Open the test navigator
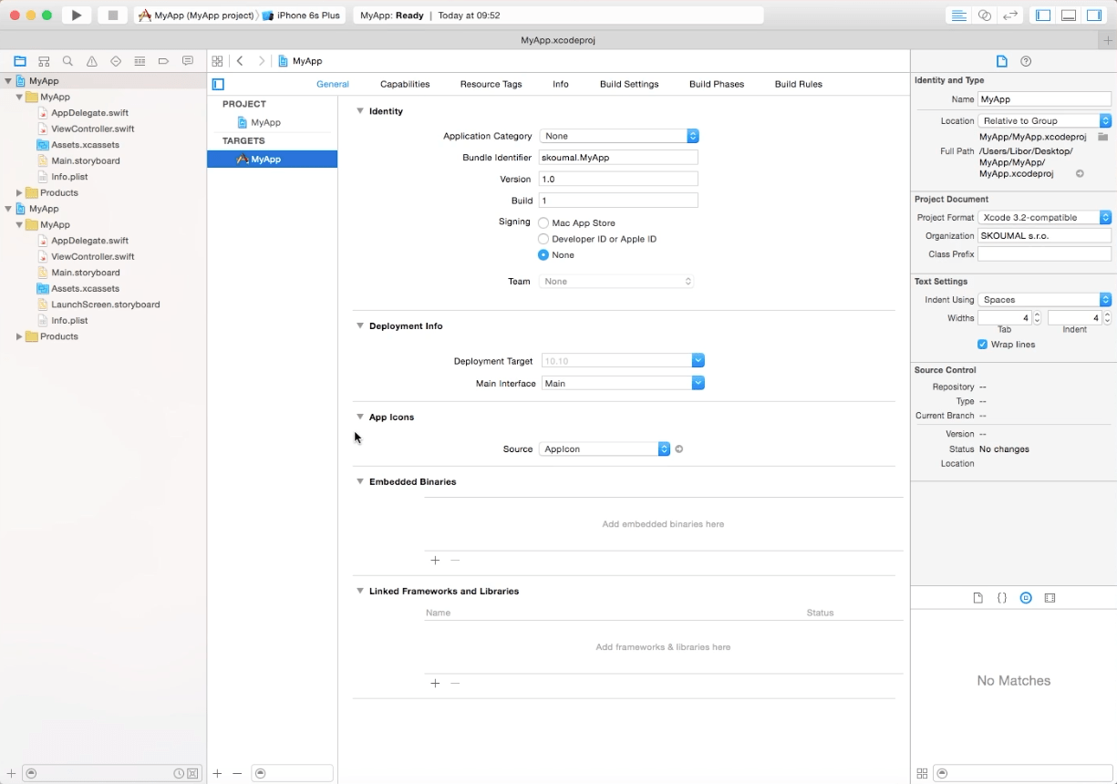This screenshot has width=1117, height=784. (x=116, y=61)
